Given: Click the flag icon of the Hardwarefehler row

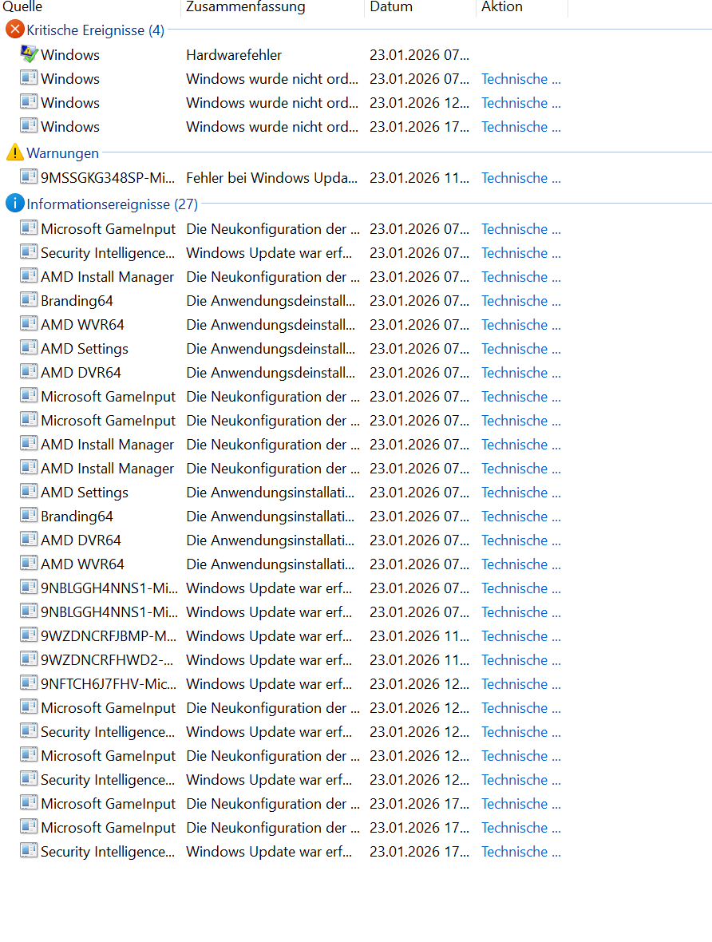Looking at the screenshot, I should pyautogui.click(x=29, y=54).
